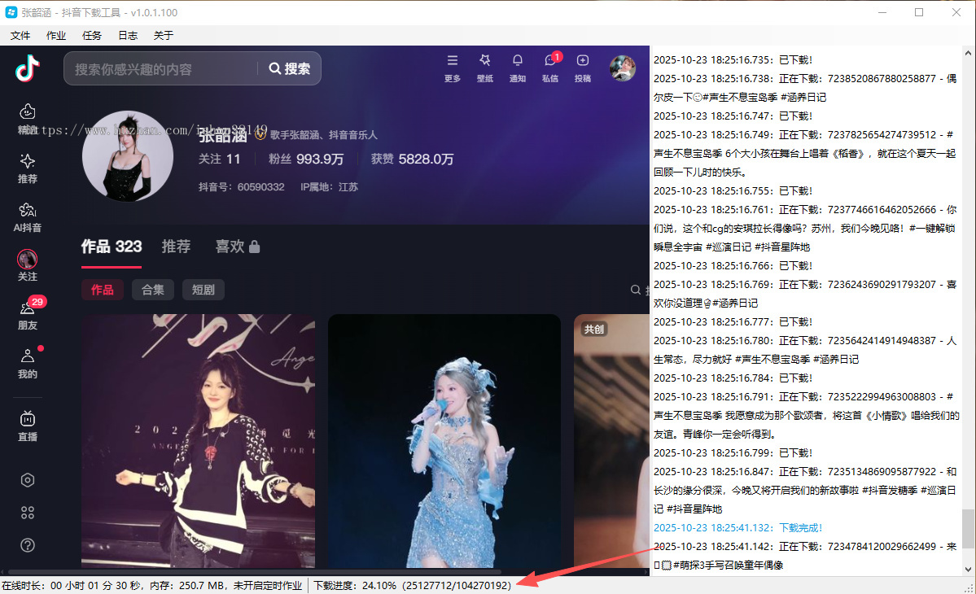This screenshot has height=594, width=976.
Task: Click the app icon in title bar
Action: (x=11, y=12)
